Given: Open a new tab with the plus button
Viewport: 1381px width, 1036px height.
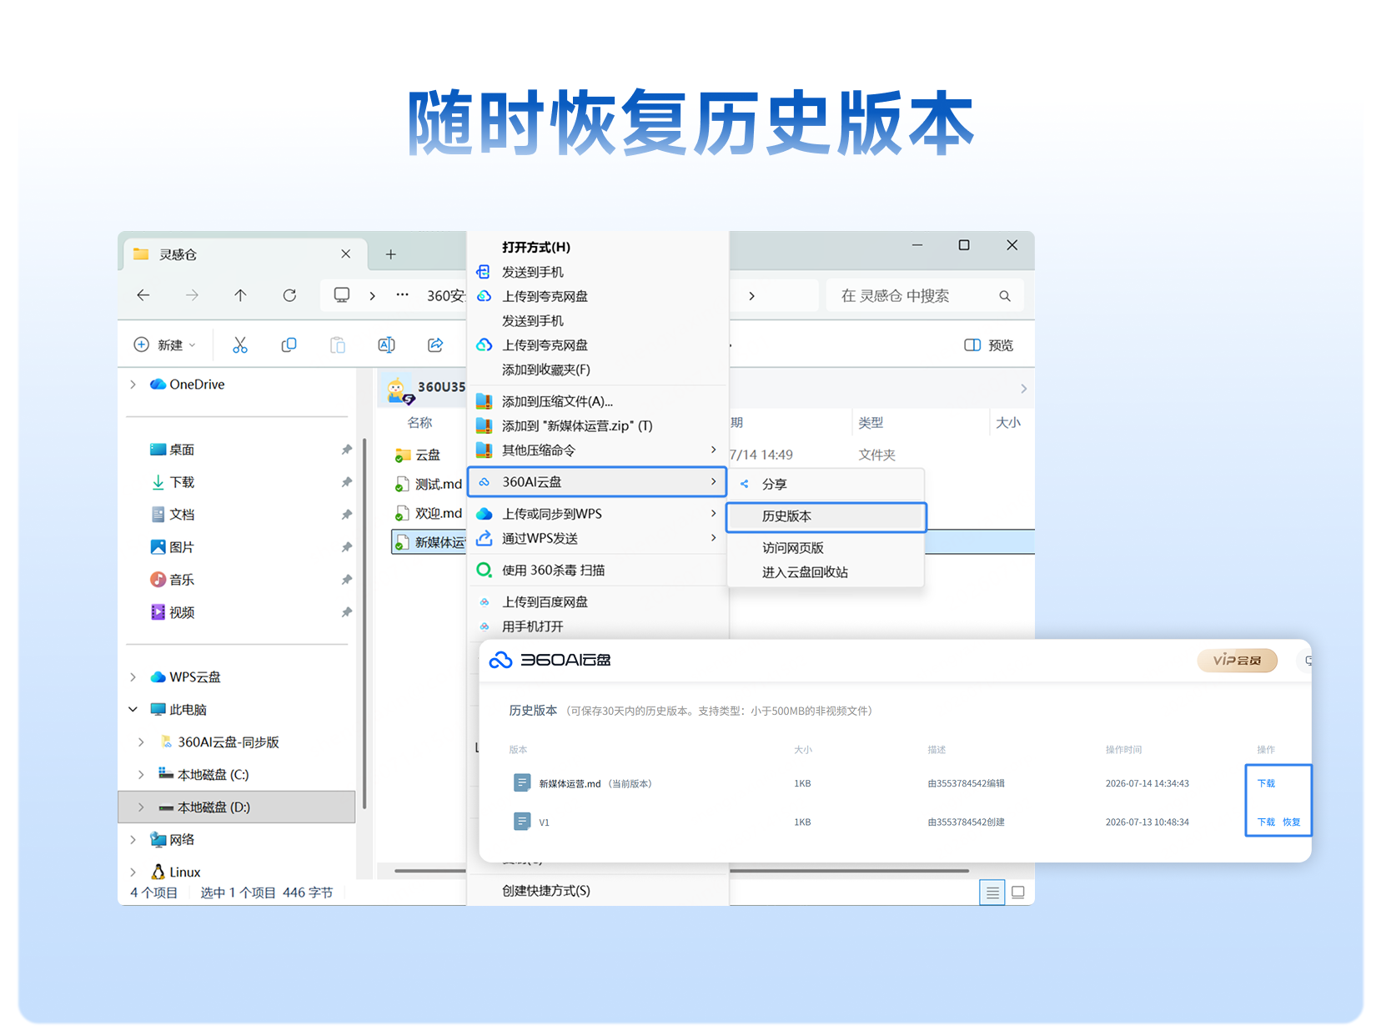Looking at the screenshot, I should [391, 254].
